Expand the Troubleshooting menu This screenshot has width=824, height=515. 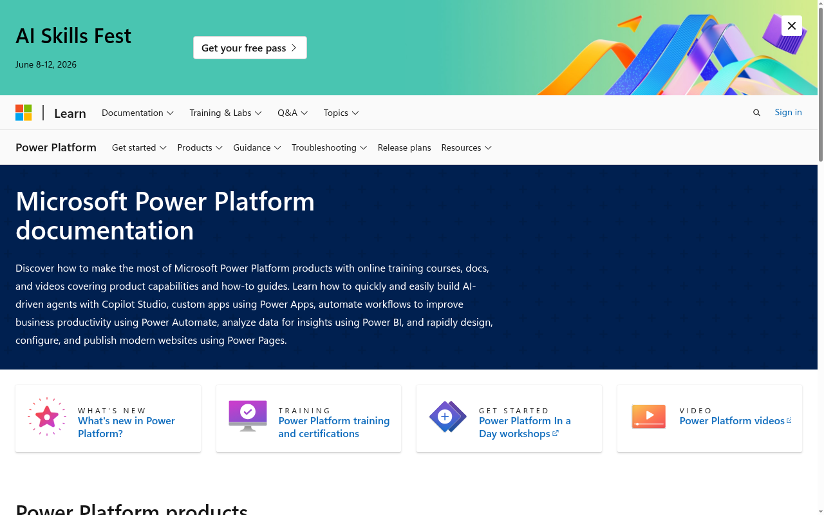329,147
